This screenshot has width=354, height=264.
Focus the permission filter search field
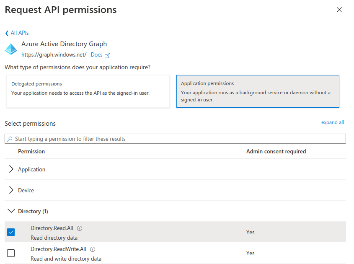click(176, 139)
